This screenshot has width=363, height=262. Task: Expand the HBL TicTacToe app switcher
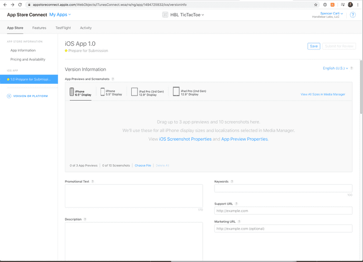pos(187,15)
